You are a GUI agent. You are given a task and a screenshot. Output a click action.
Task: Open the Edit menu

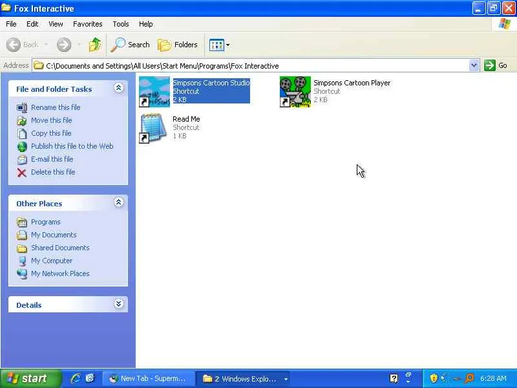32,24
